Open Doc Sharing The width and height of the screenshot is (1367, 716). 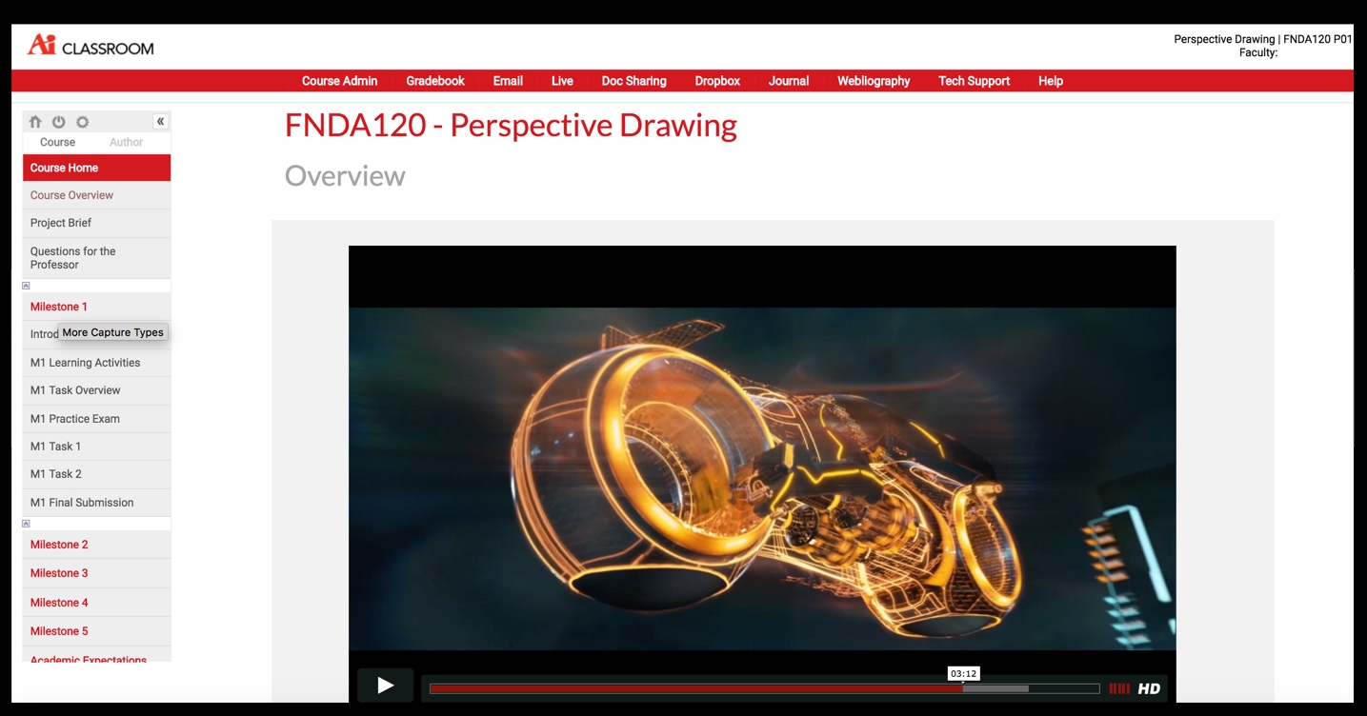pyautogui.click(x=634, y=81)
